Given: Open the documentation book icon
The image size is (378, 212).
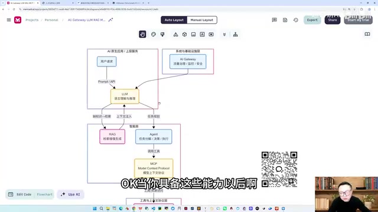Looking at the screenshot, I should point(367,34).
